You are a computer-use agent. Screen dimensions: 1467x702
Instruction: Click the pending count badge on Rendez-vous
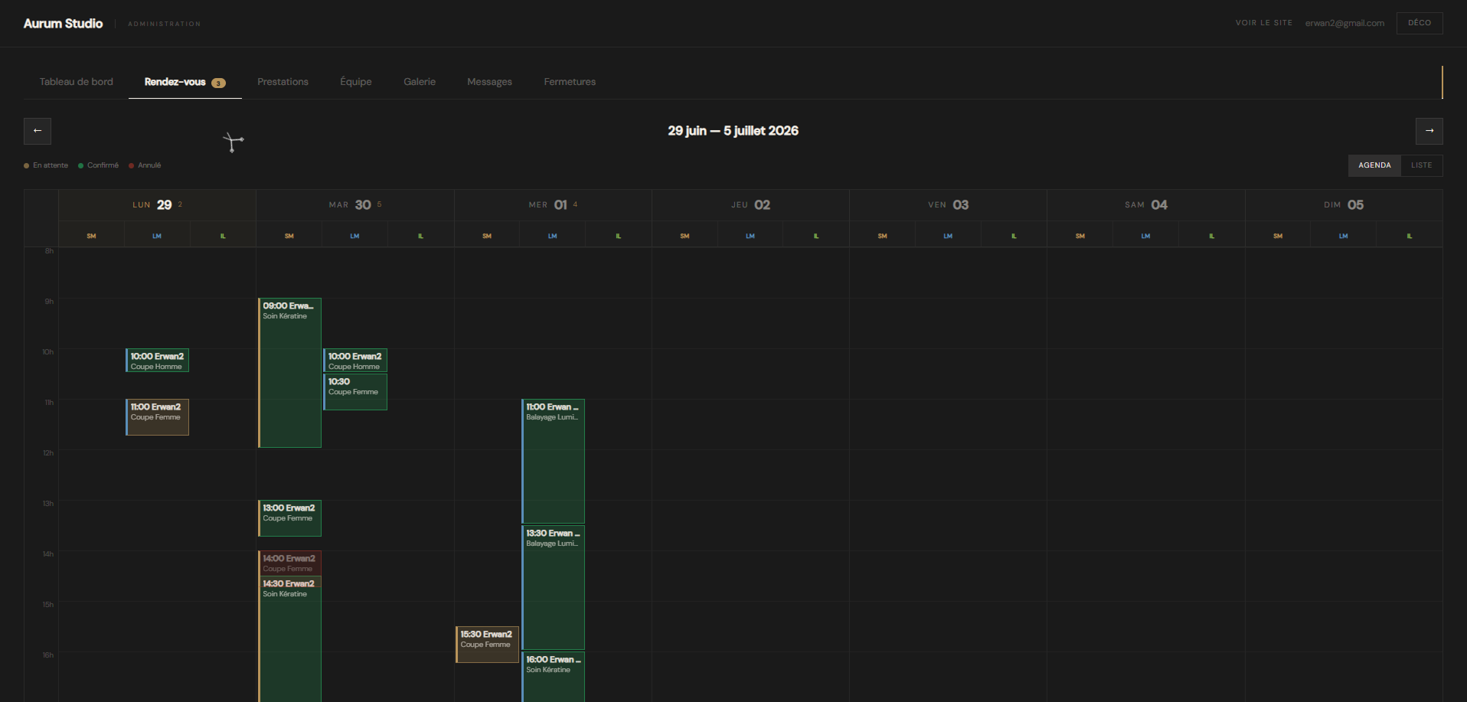218,83
